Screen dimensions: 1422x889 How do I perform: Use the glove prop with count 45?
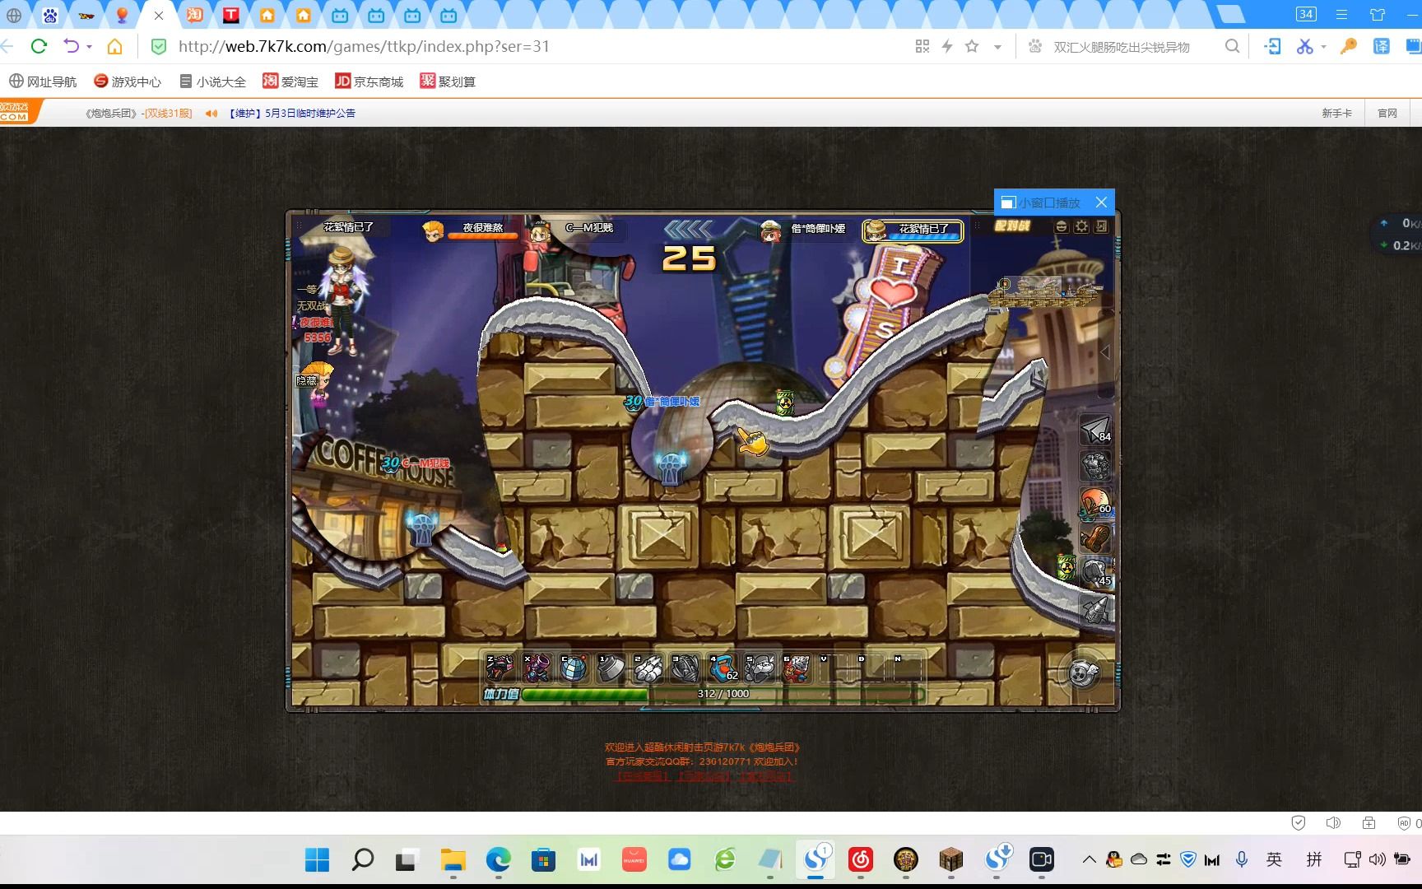[1095, 573]
